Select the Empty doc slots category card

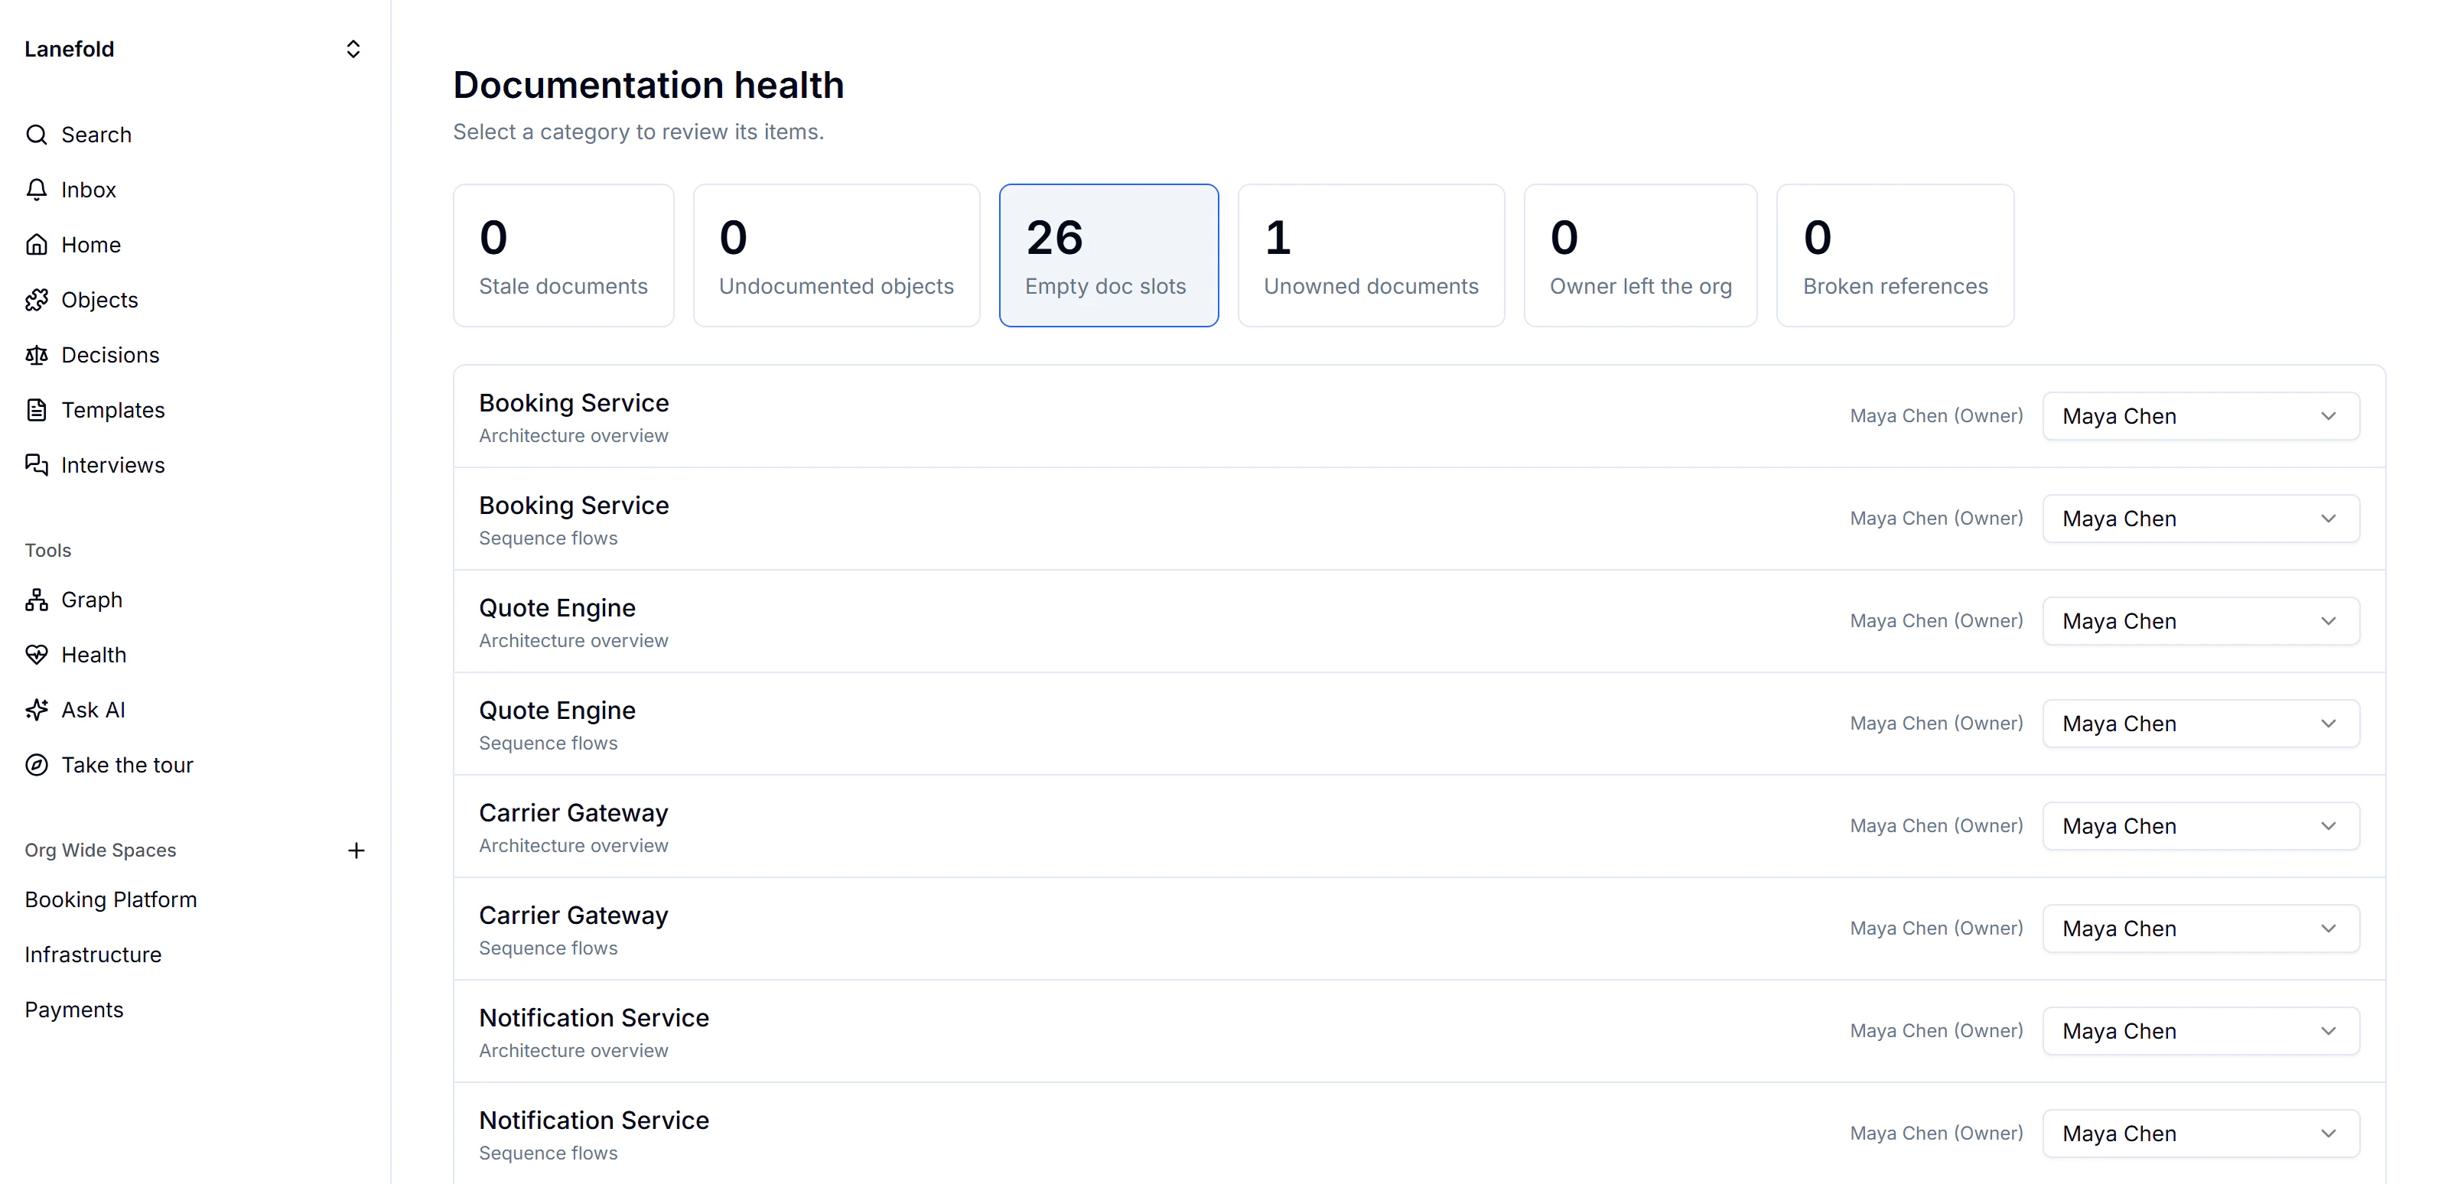[1108, 255]
